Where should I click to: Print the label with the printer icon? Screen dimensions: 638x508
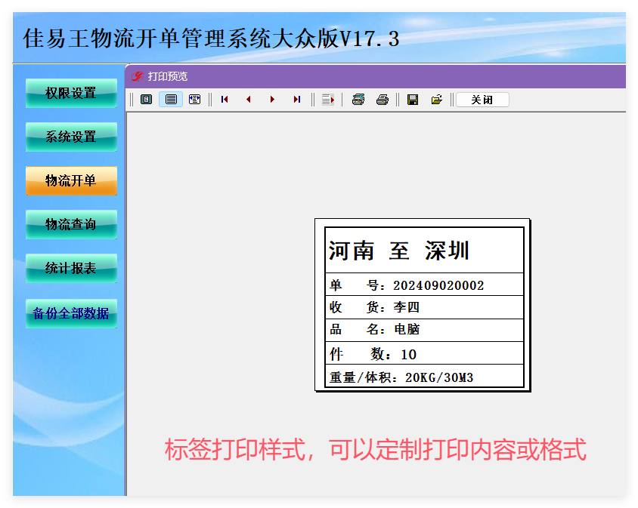point(382,100)
